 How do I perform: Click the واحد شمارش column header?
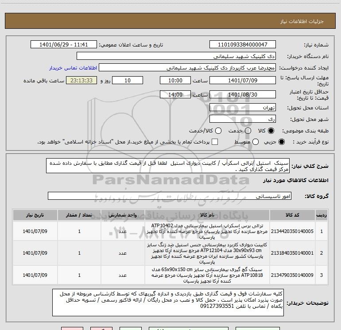(x=123, y=215)
